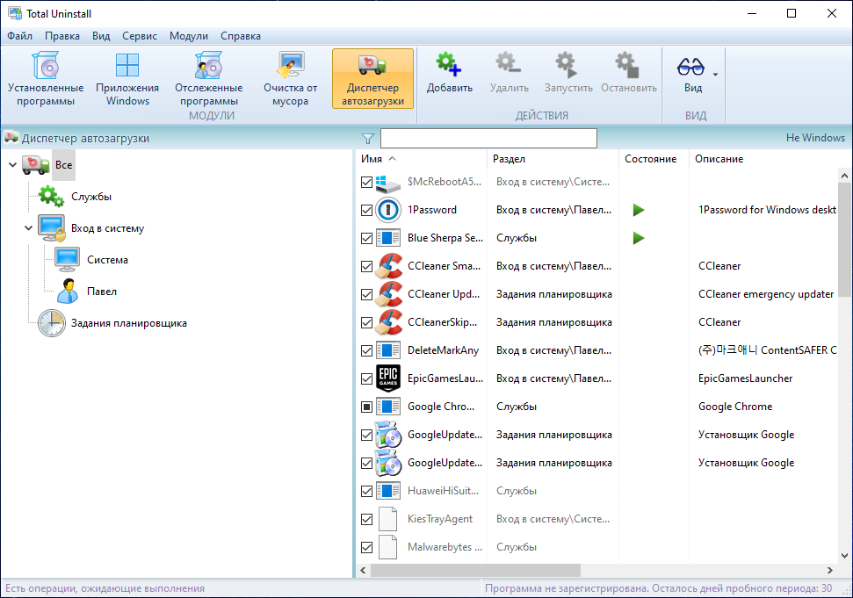Toggle the Blue Sherpa Se... checkbox
This screenshot has width=853, height=598.
point(366,238)
